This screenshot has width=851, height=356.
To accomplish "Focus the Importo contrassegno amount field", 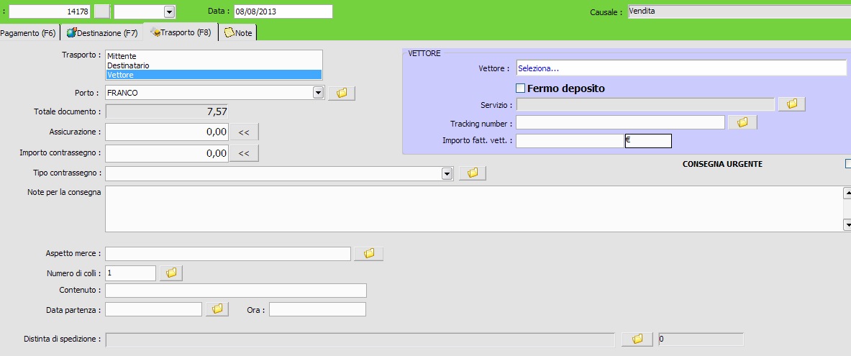I will 167,154.
